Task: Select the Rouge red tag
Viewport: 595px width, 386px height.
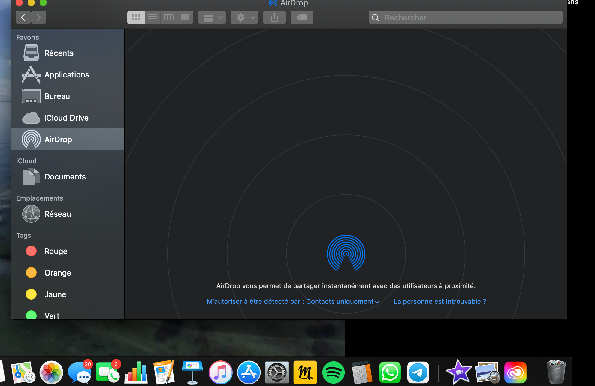Action: [56, 251]
